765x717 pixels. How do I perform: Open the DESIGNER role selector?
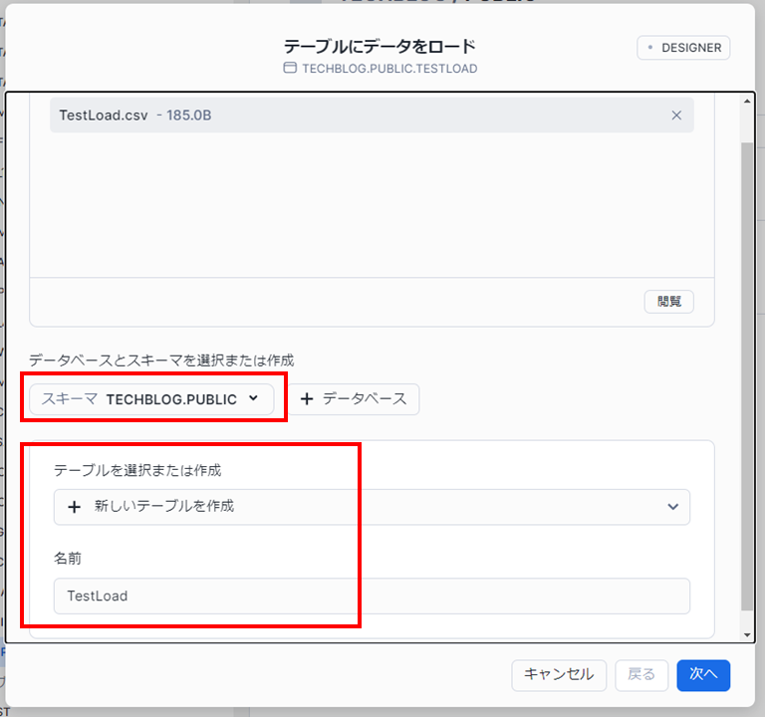click(x=683, y=48)
